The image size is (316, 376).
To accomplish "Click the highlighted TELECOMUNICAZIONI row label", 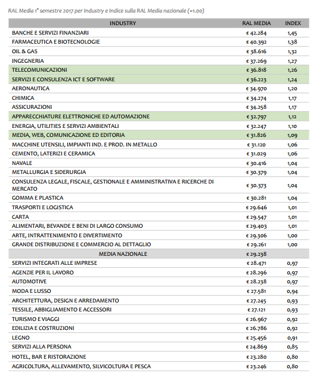I will click(39, 70).
